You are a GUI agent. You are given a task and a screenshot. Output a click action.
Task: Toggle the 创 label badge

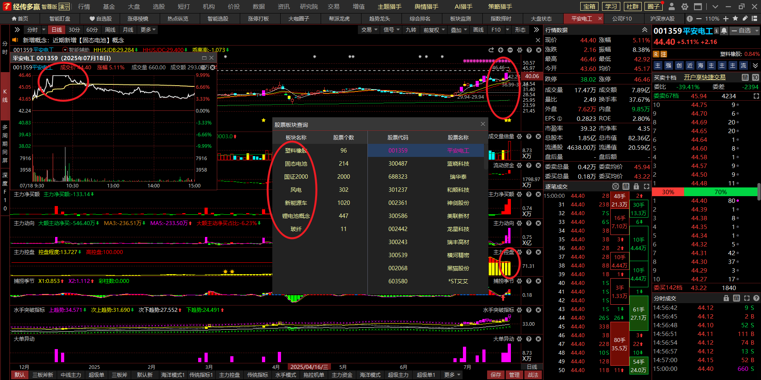(679, 65)
